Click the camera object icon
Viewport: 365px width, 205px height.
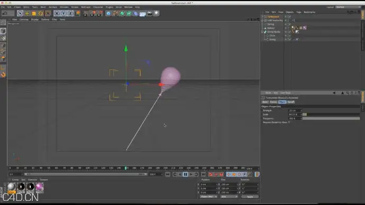pyautogui.click(x=150, y=14)
